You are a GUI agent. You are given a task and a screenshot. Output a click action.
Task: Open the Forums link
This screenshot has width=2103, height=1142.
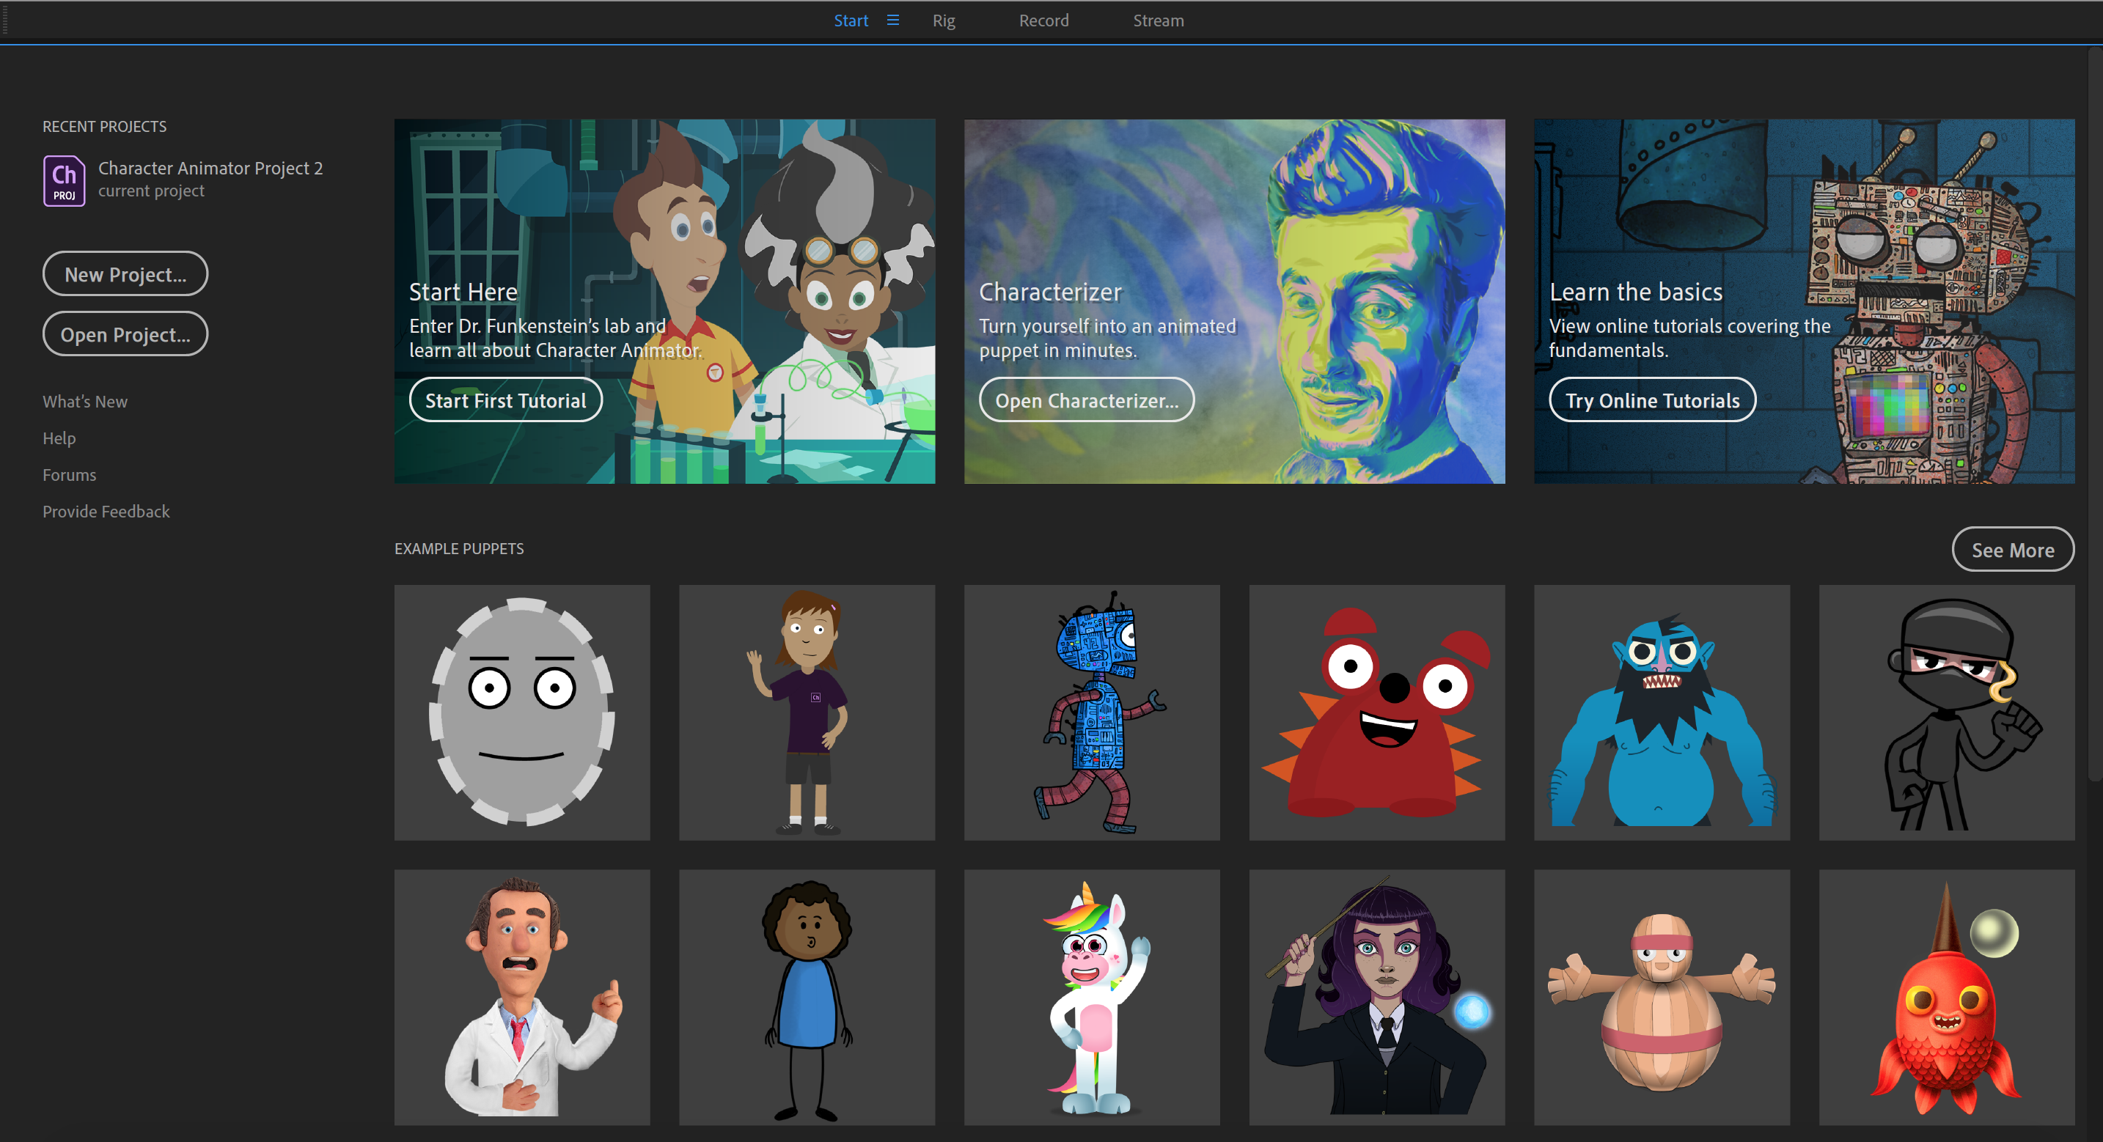click(70, 475)
